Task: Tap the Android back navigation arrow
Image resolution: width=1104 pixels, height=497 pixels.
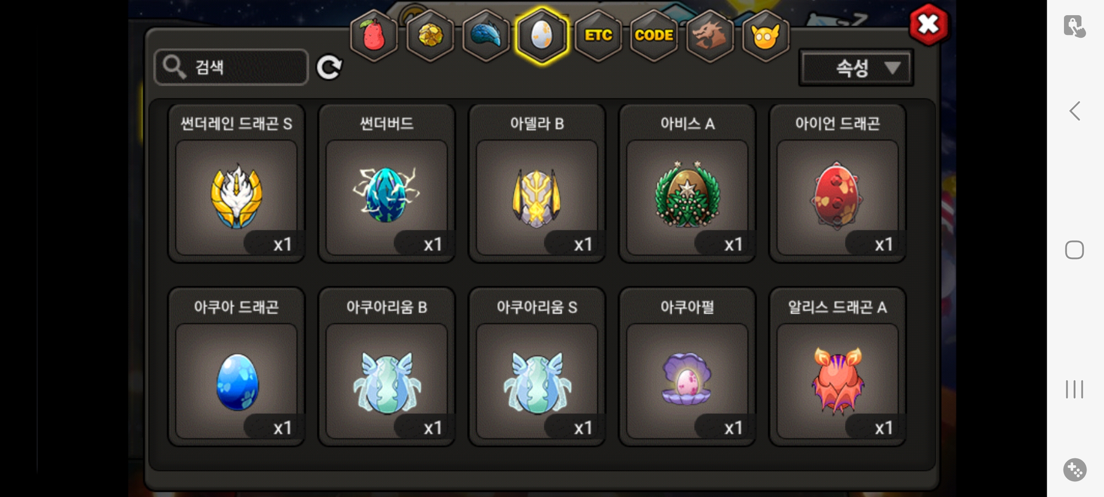Action: pyautogui.click(x=1075, y=111)
